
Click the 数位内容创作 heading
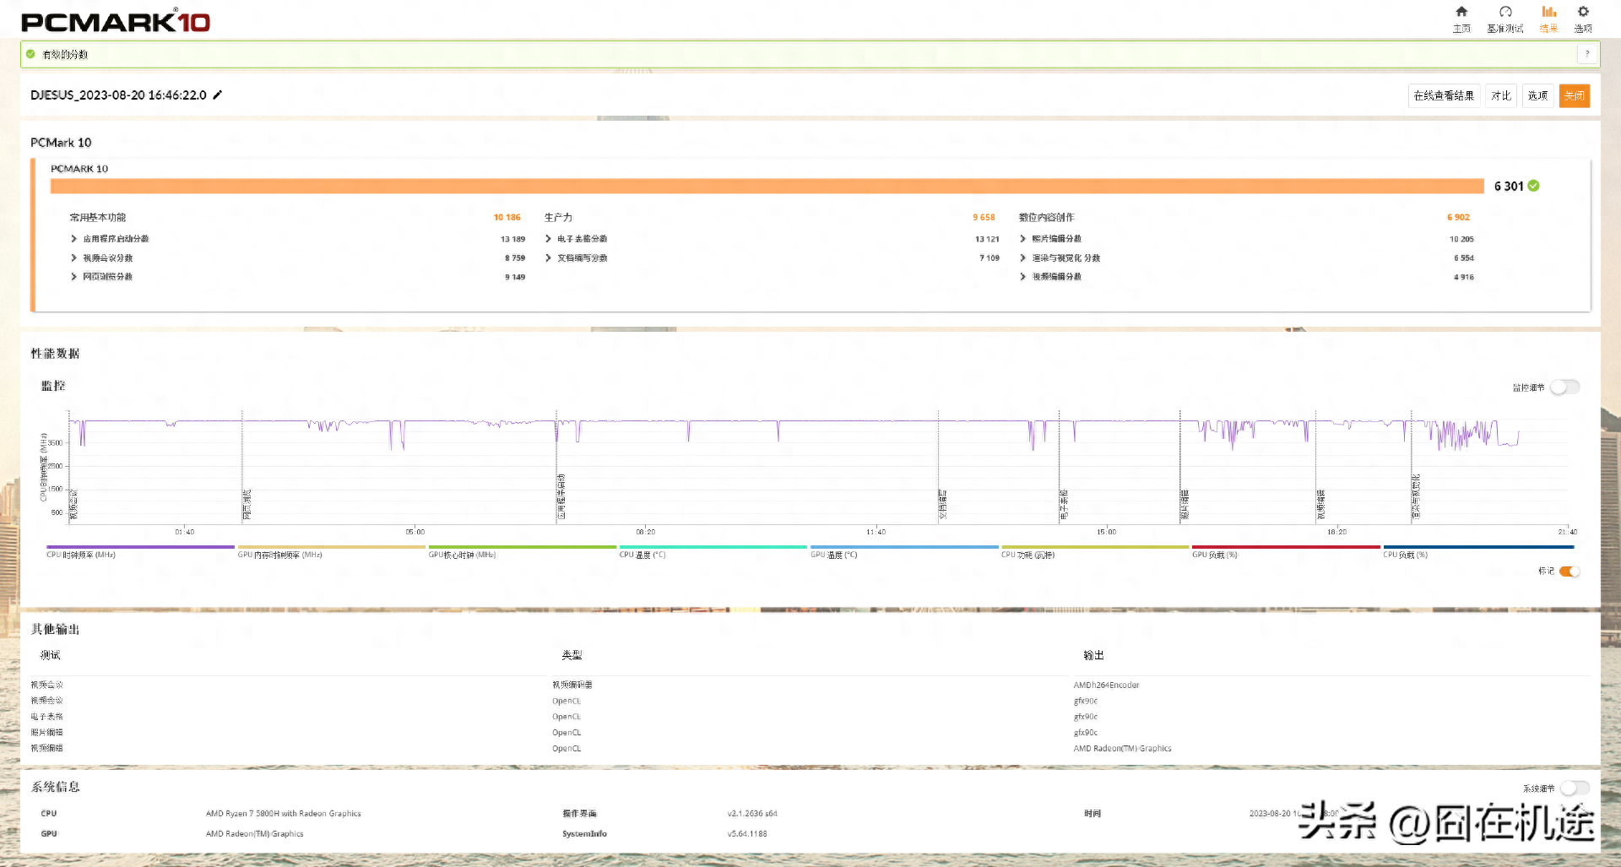[1046, 217]
